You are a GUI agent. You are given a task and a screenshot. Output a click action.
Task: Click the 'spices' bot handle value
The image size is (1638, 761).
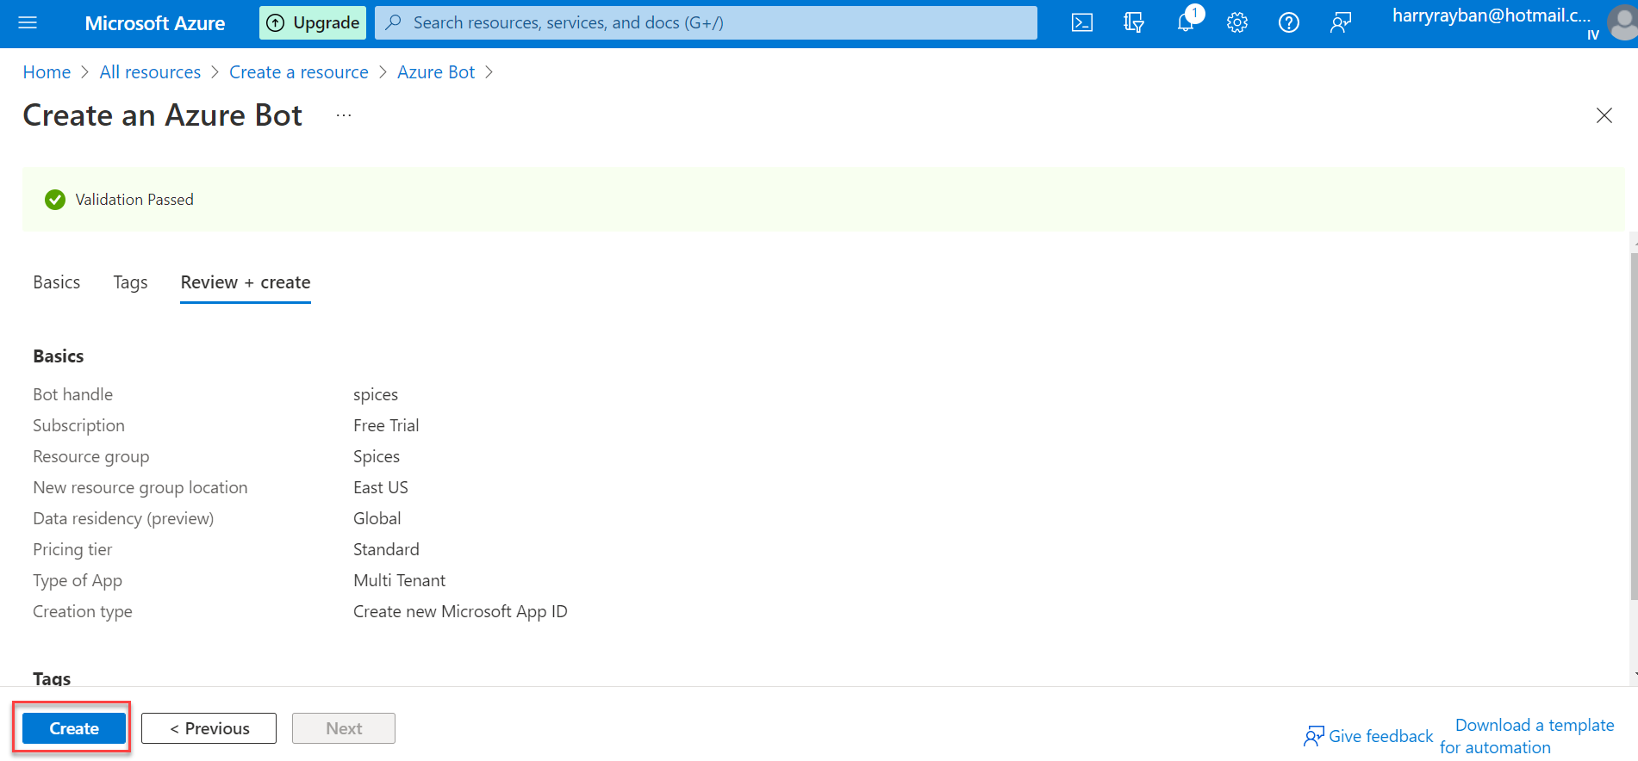click(376, 394)
